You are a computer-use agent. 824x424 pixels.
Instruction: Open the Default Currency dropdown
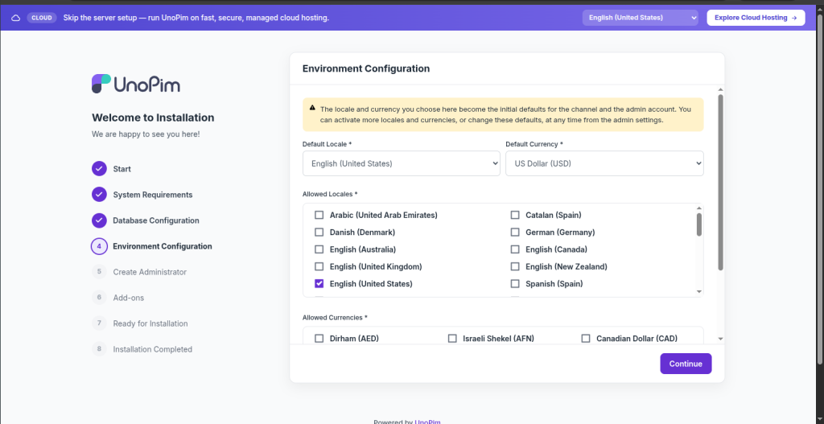pyautogui.click(x=604, y=163)
